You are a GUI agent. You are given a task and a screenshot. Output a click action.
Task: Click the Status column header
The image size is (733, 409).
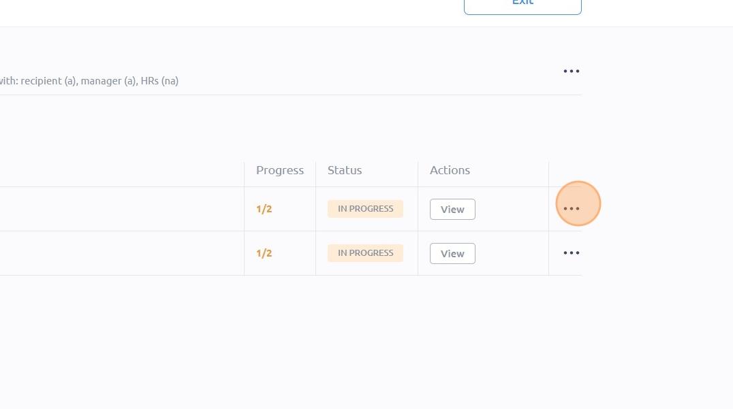point(345,170)
